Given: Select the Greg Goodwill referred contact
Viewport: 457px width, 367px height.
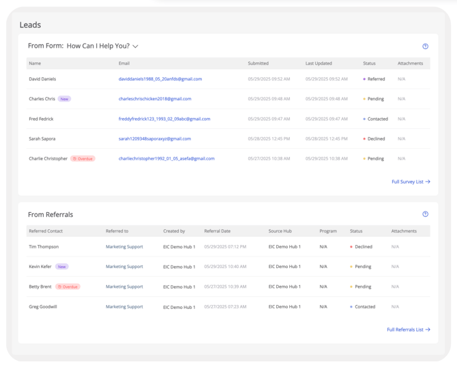Looking at the screenshot, I should pyautogui.click(x=43, y=307).
